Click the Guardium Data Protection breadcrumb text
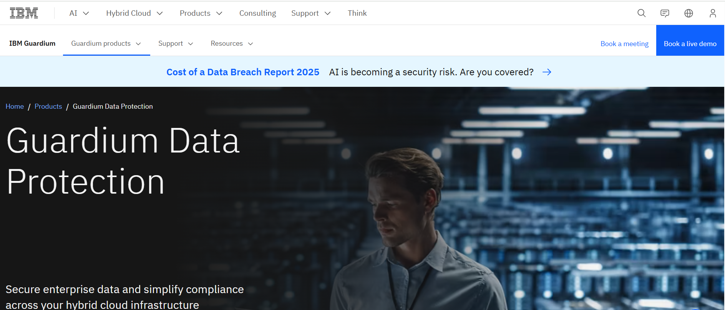725x310 pixels. coord(113,106)
